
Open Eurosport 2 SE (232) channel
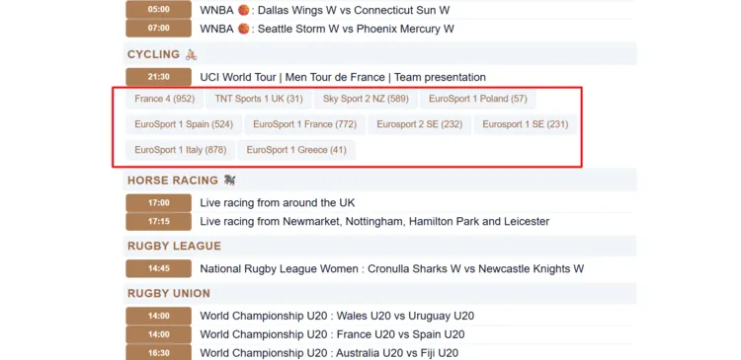click(x=420, y=124)
